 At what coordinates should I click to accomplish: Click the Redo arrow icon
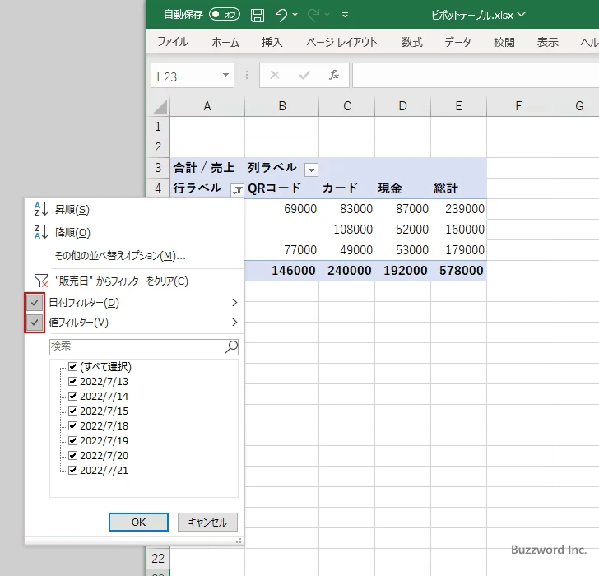313,15
